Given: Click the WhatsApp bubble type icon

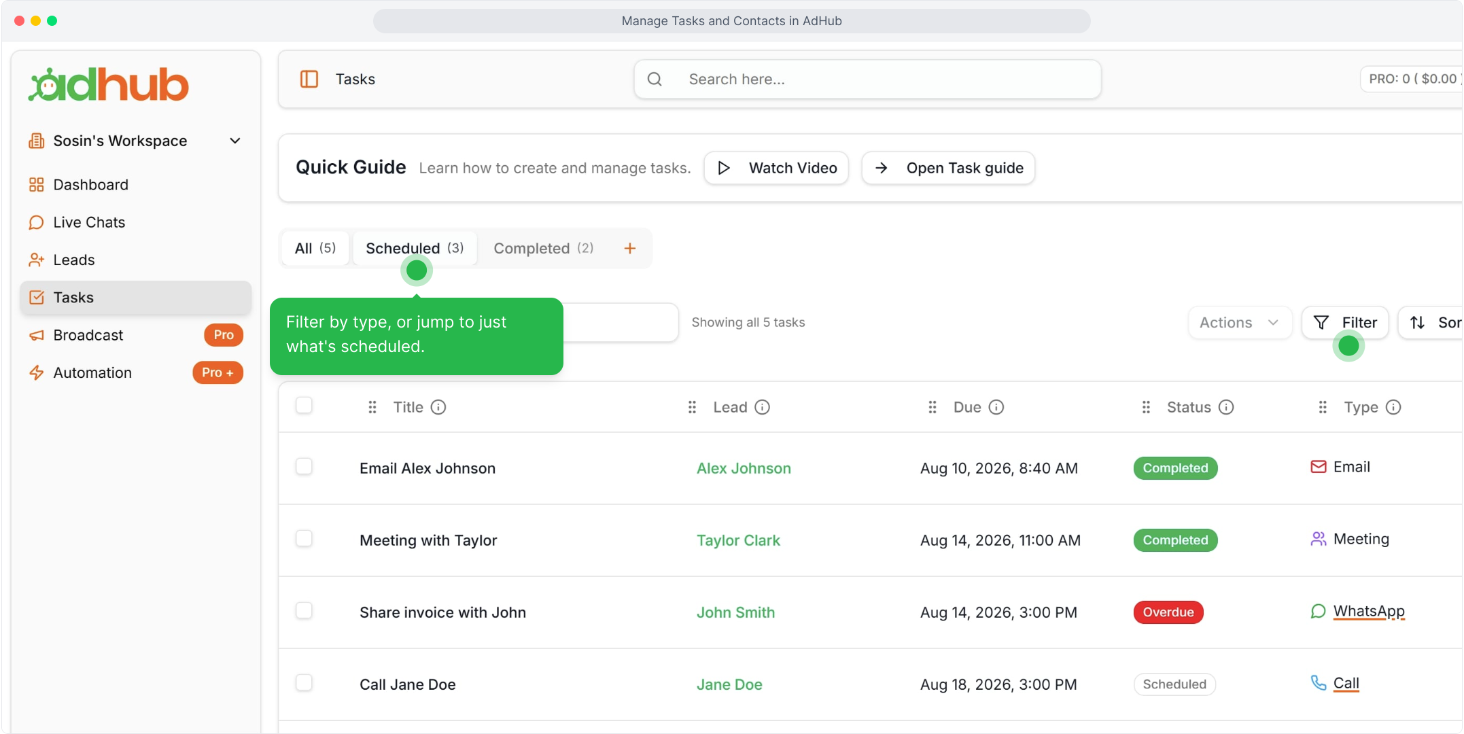Looking at the screenshot, I should 1319,611.
